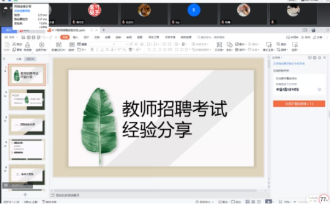Image resolution: width=330 pixels, height=204 pixels.
Task: Expand the zoom percentage dropdown in status bar
Action: pos(286,202)
